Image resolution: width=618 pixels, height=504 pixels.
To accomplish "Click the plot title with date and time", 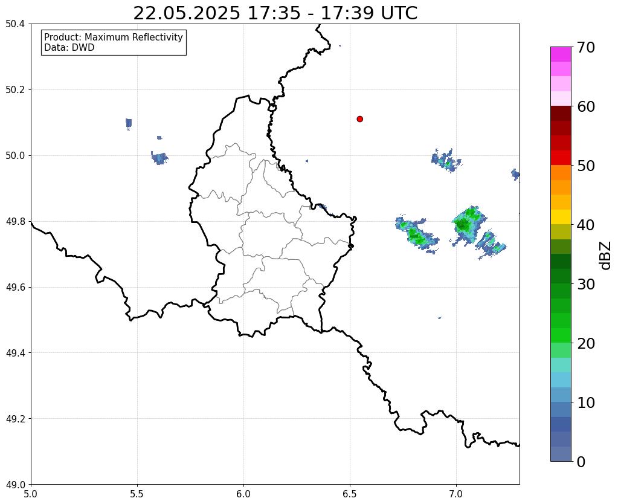I will pyautogui.click(x=275, y=13).
